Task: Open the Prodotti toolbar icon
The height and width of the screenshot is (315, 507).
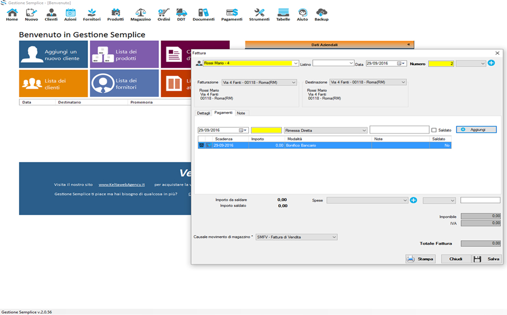Action: coord(115,15)
